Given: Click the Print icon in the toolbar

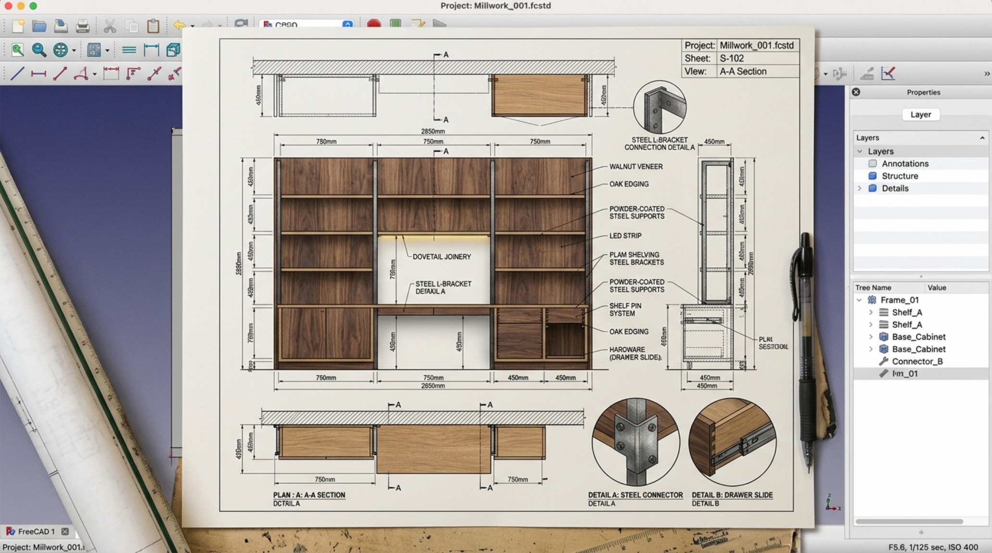Looking at the screenshot, I should pos(82,25).
